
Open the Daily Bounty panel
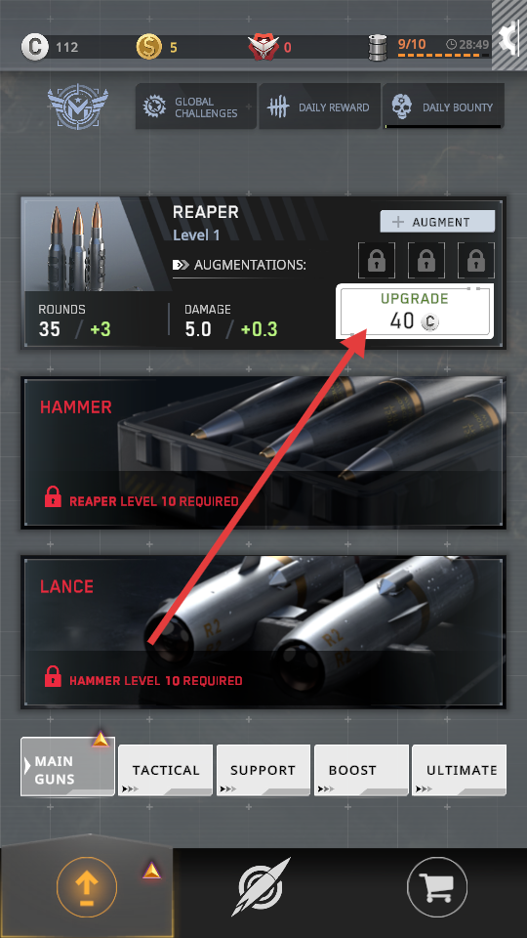[x=443, y=107]
